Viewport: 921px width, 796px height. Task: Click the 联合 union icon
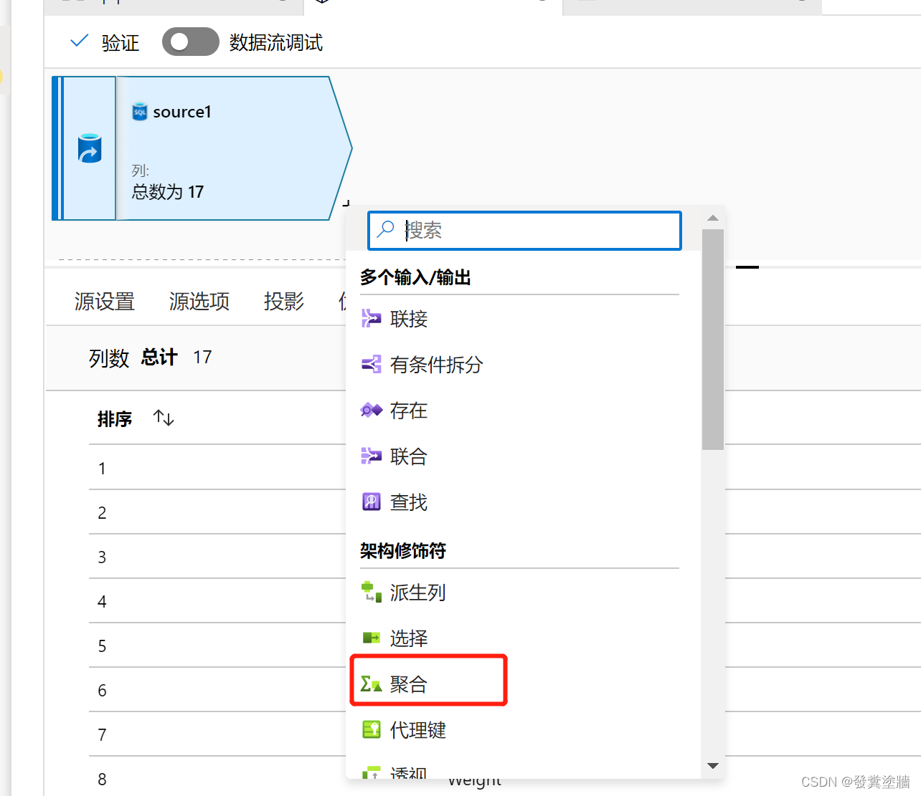[371, 456]
